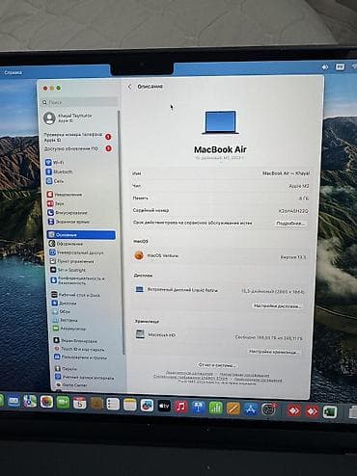357x476 pixels.
Task: Open Учетные записи интернета settings
Action: pyautogui.click(x=85, y=378)
